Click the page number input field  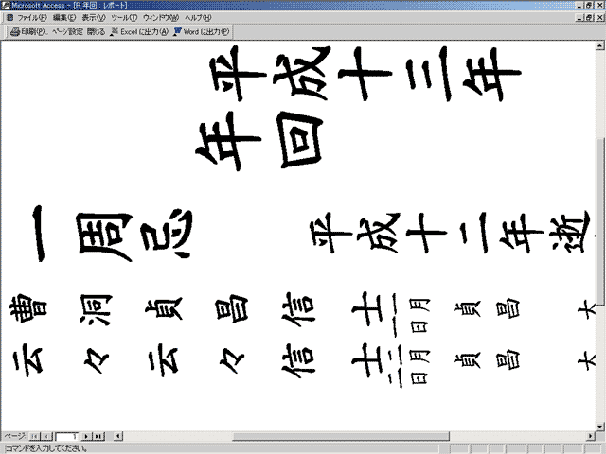coord(66,436)
